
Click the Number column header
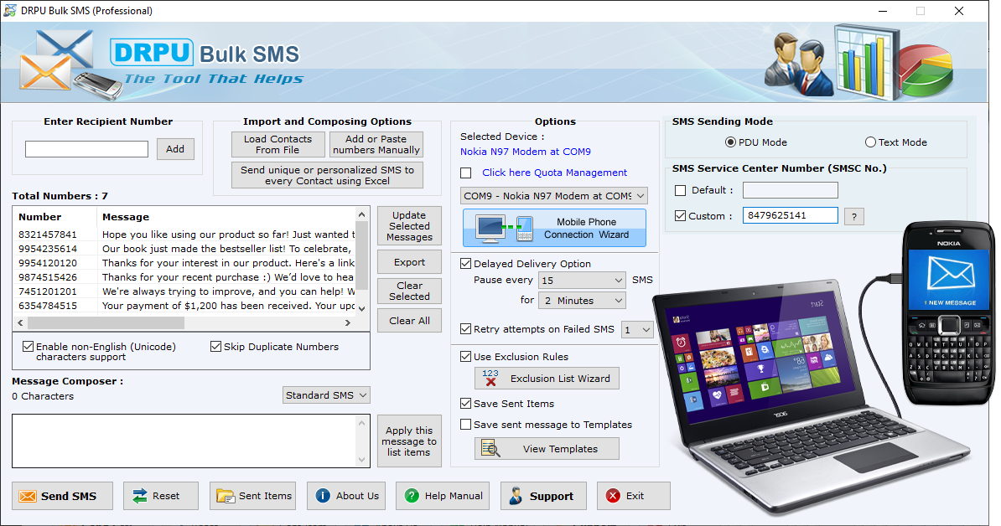(54, 217)
